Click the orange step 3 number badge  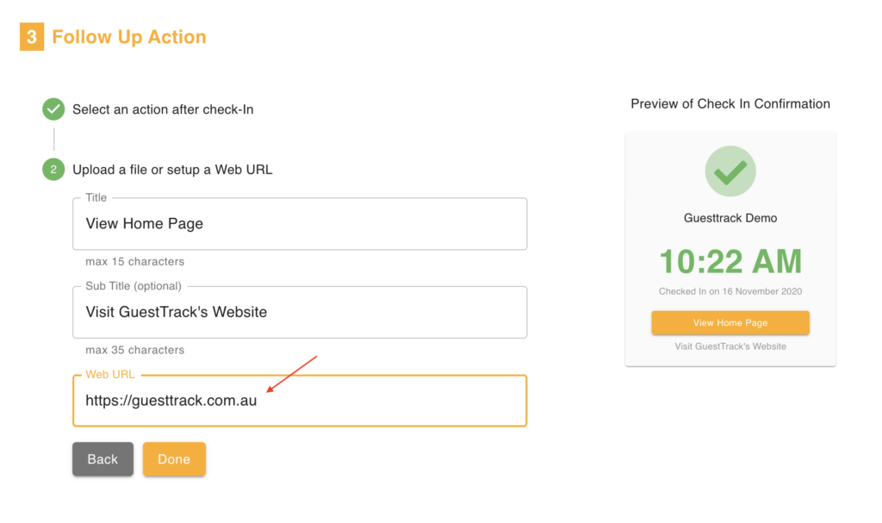31,37
